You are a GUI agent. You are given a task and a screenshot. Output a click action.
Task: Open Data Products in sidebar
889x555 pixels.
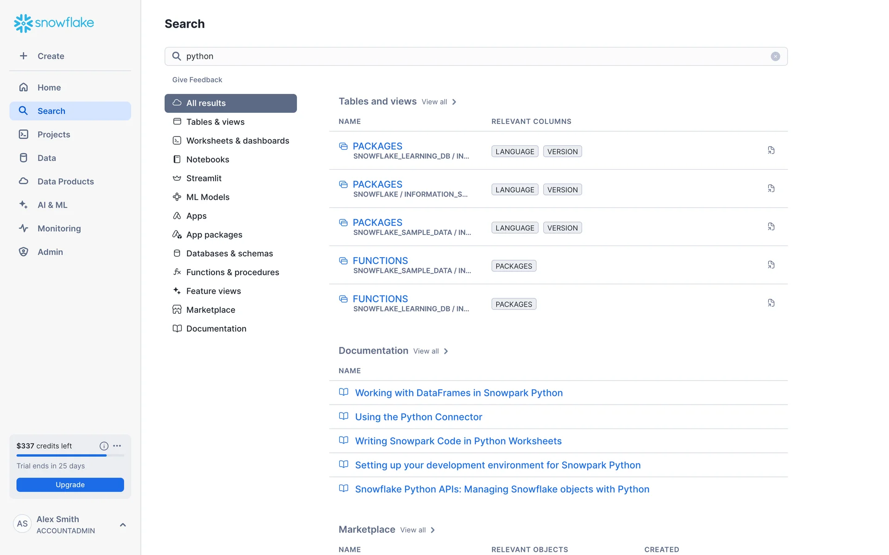[65, 181]
